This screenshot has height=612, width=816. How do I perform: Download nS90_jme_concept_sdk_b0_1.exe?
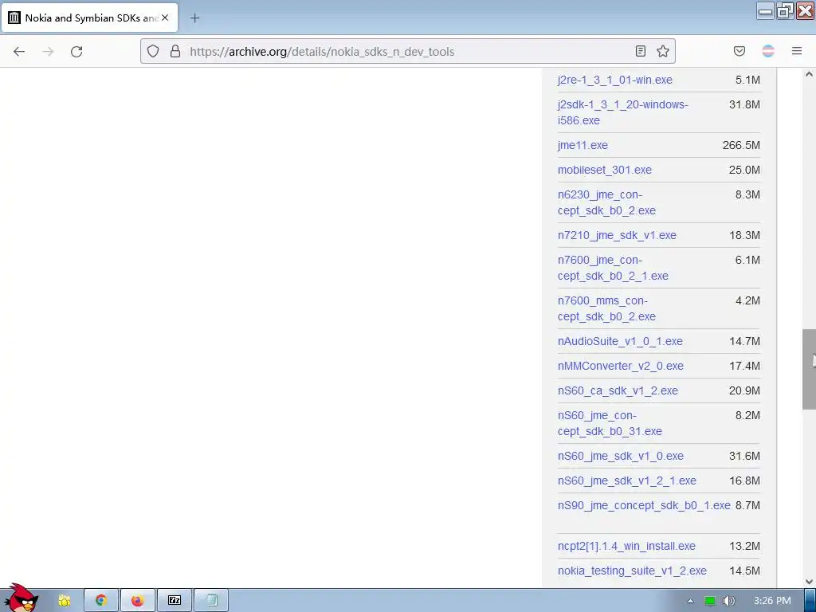[x=644, y=505]
